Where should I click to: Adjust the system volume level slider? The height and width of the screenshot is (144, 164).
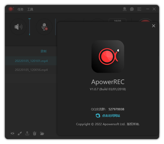[x=30, y=27]
